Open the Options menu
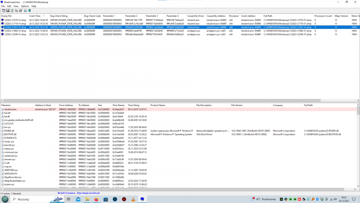This screenshot has width=360, height=203. click(25, 6)
